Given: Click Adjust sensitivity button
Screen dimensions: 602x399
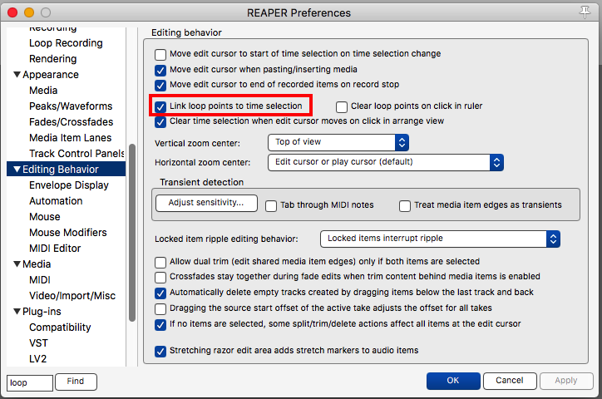Looking at the screenshot, I should (206, 203).
